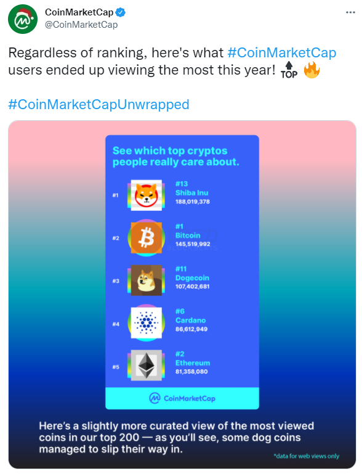Open the #CoinMarketCapUnwrapped hashtag

pyautogui.click(x=99, y=104)
